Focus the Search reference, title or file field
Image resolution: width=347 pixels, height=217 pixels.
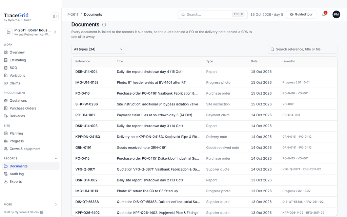pos(303,49)
